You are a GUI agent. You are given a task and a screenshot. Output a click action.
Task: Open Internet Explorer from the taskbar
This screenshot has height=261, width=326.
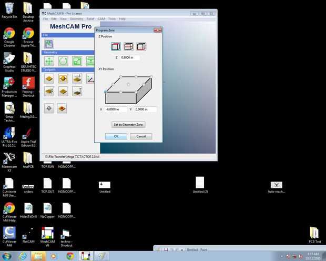tap(23, 256)
